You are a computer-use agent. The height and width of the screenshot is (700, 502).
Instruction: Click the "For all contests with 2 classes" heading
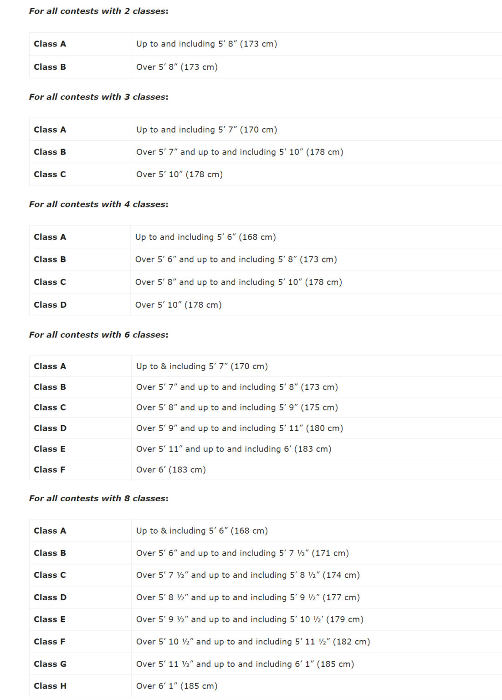pos(98,11)
